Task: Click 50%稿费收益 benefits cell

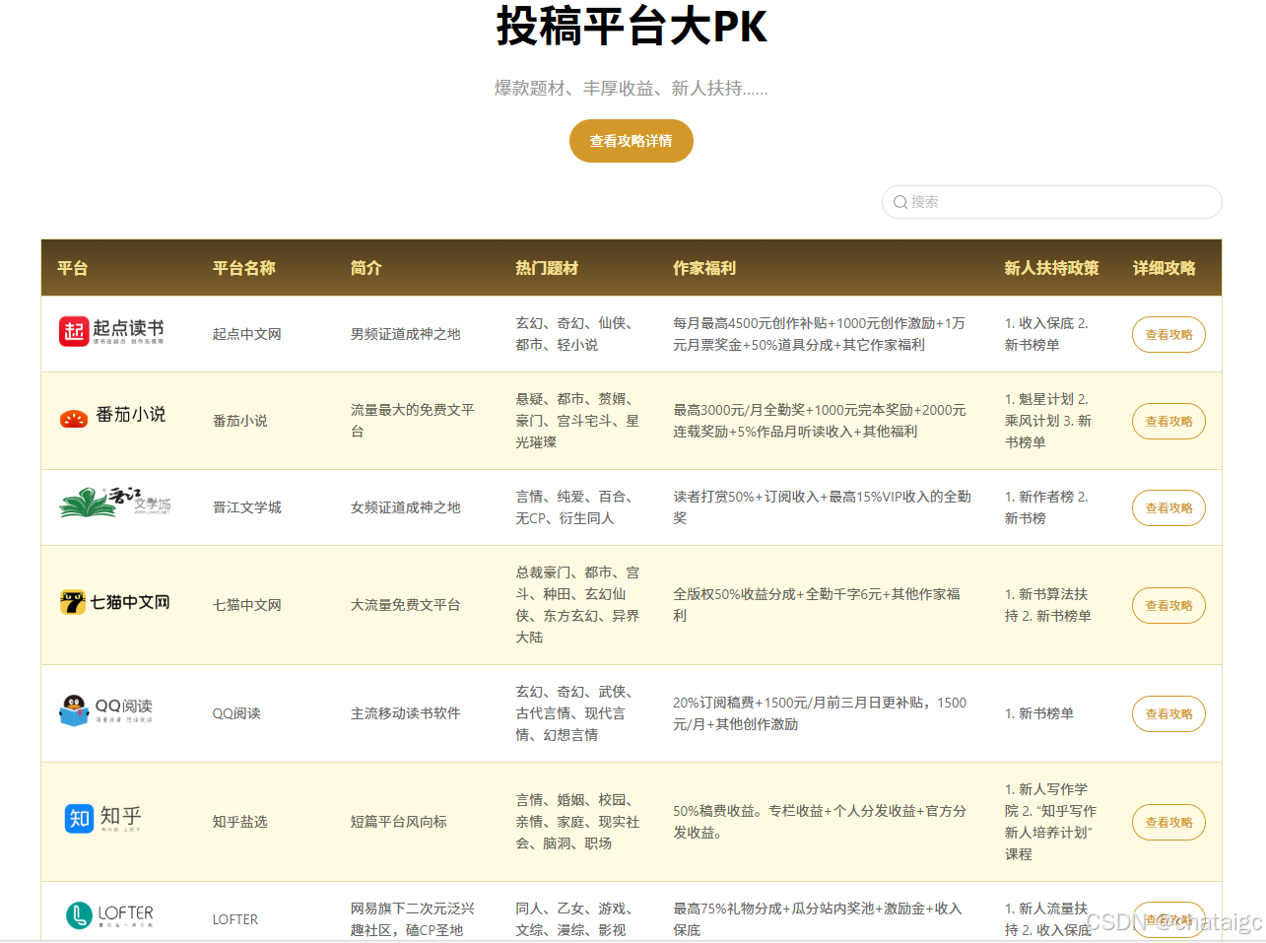Action: tap(820, 822)
